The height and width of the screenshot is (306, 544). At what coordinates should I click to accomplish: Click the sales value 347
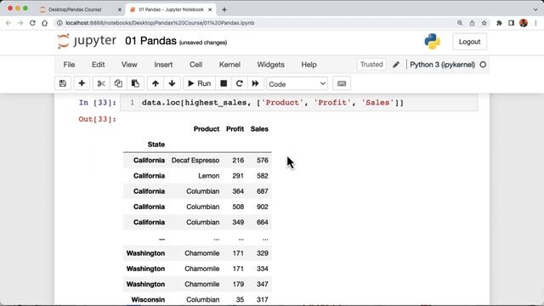click(x=263, y=284)
